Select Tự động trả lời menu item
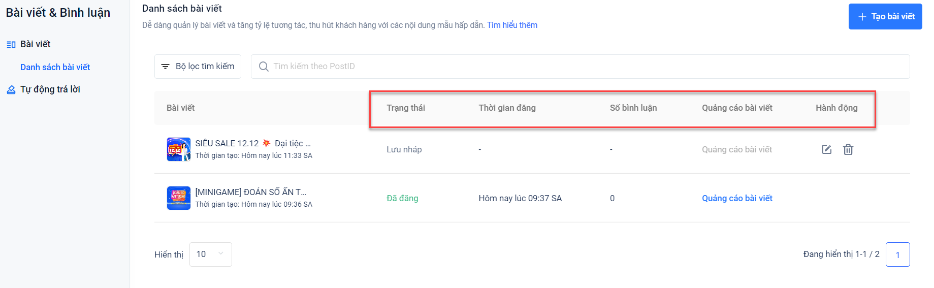The width and height of the screenshot is (934, 288). (x=50, y=89)
